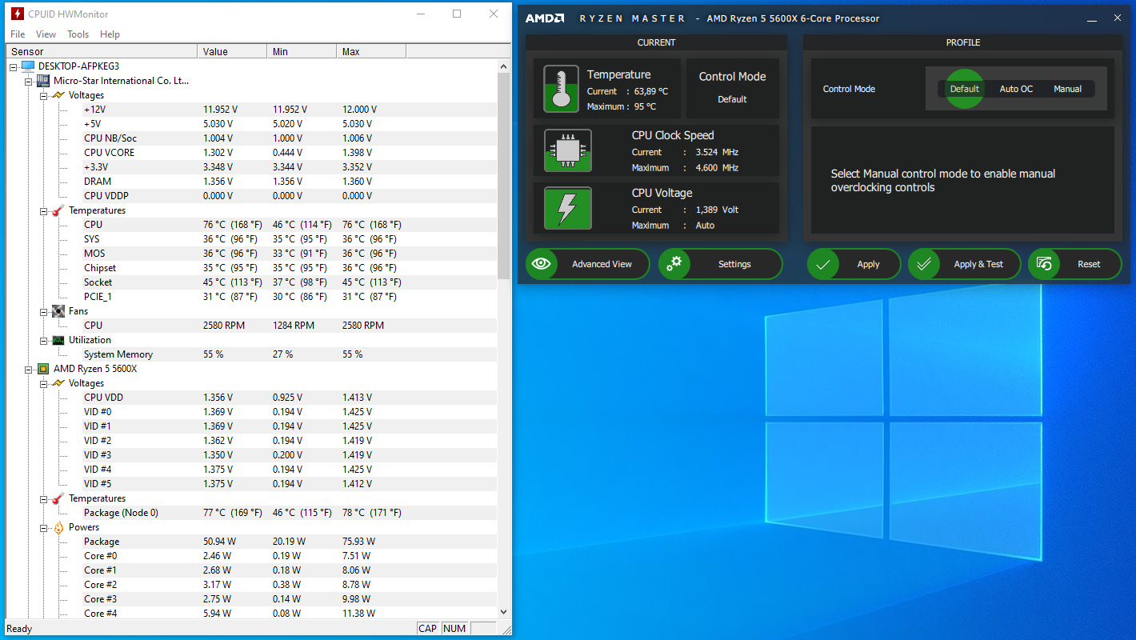The width and height of the screenshot is (1136, 640).
Task: Click HWMonitor vertical scrollbar thumb
Action: (504, 176)
